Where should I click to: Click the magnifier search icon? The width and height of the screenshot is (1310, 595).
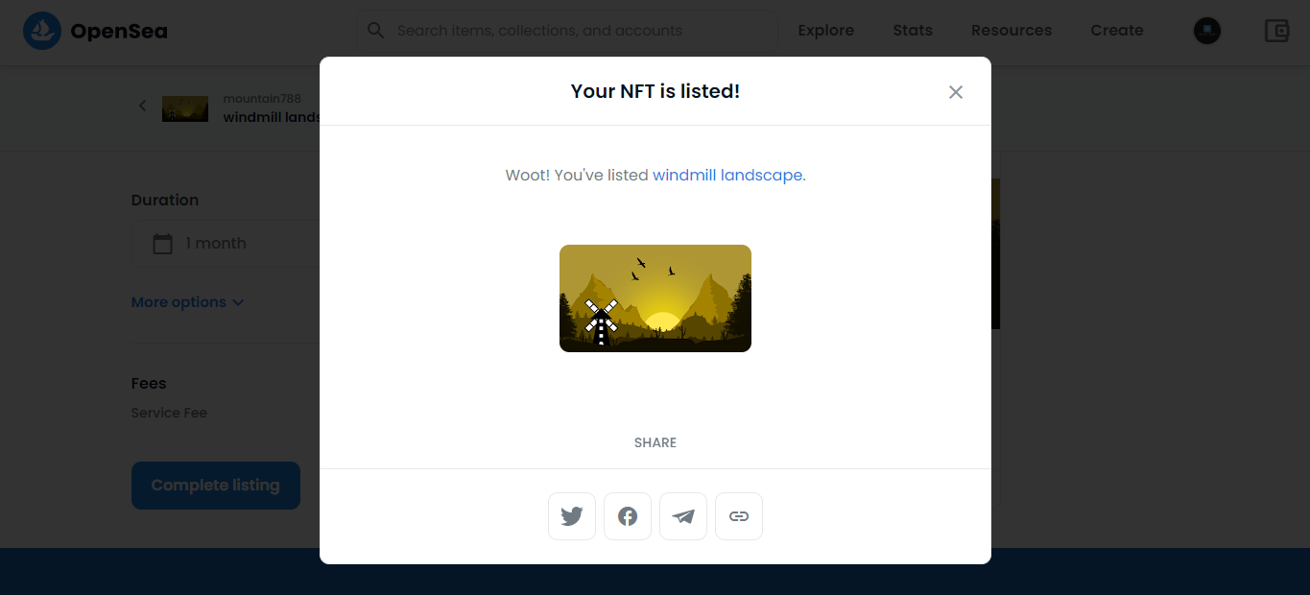[376, 31]
